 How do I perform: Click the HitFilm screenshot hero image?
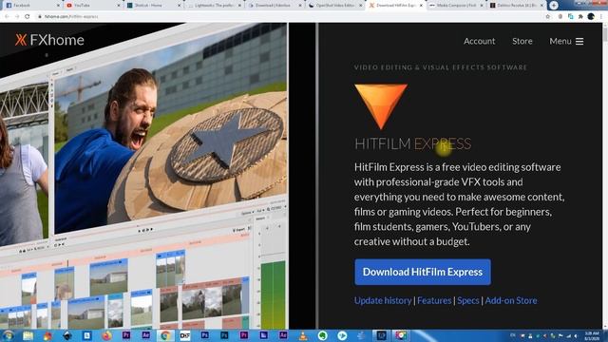coord(143,175)
